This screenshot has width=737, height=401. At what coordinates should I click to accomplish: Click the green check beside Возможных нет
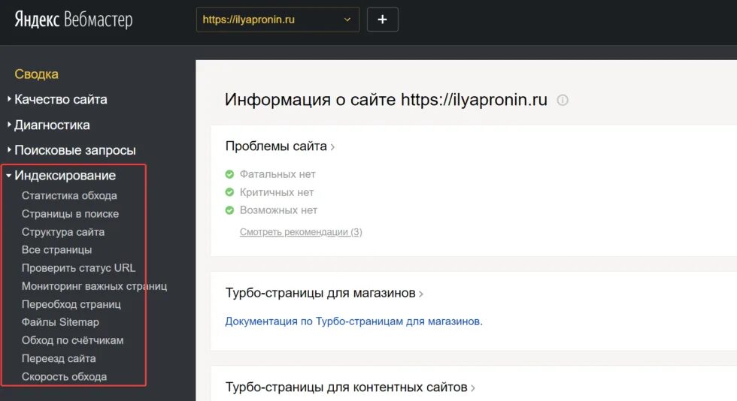tap(229, 210)
